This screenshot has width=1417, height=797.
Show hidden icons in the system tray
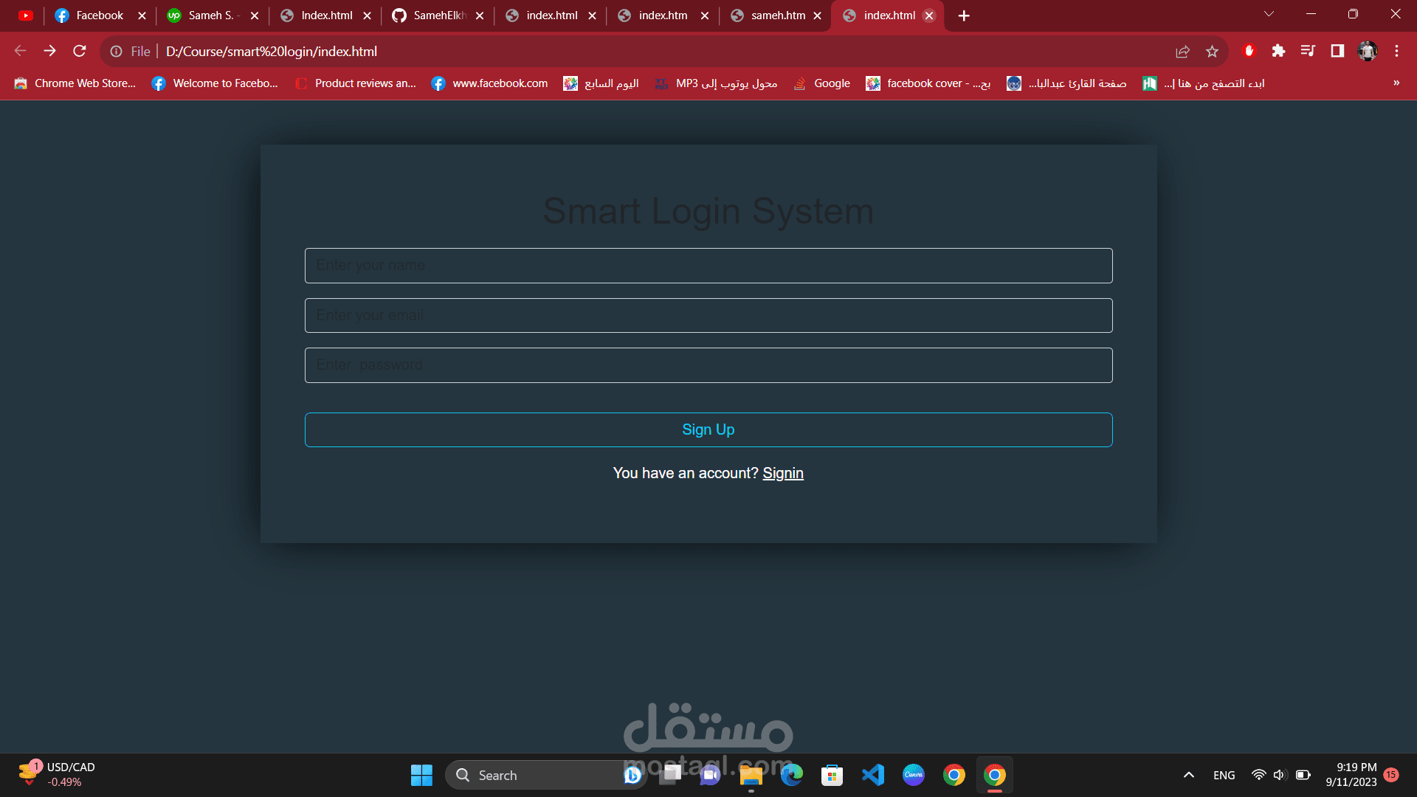tap(1189, 775)
